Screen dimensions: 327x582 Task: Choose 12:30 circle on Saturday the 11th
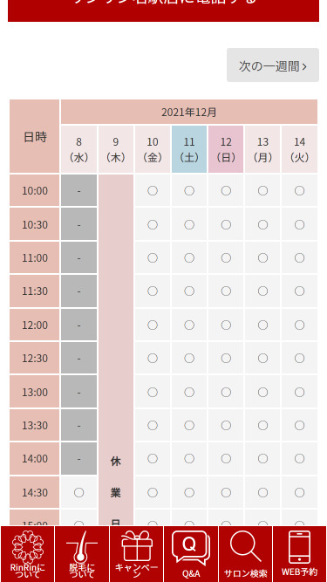pos(189,358)
